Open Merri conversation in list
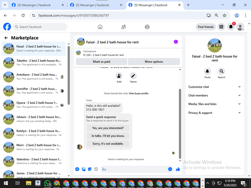251x188 pixels. tap(34, 147)
